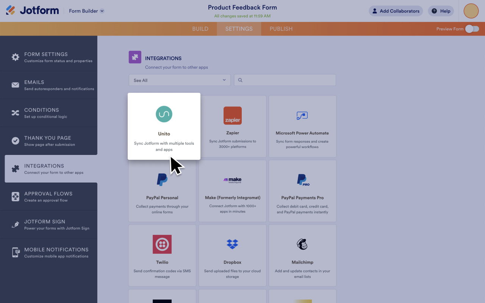Expand the See All category dropdown
Viewport: 485px width, 303px height.
(x=180, y=80)
